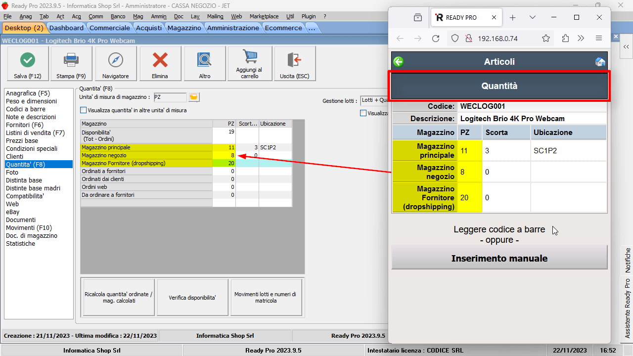Click the folder icon next to unit PZ
Screen dimensions: 633x356
(194, 97)
